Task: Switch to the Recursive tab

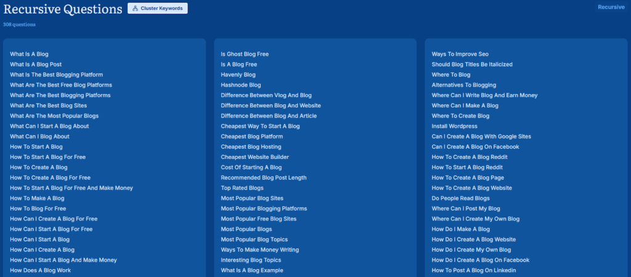Action: point(611,7)
